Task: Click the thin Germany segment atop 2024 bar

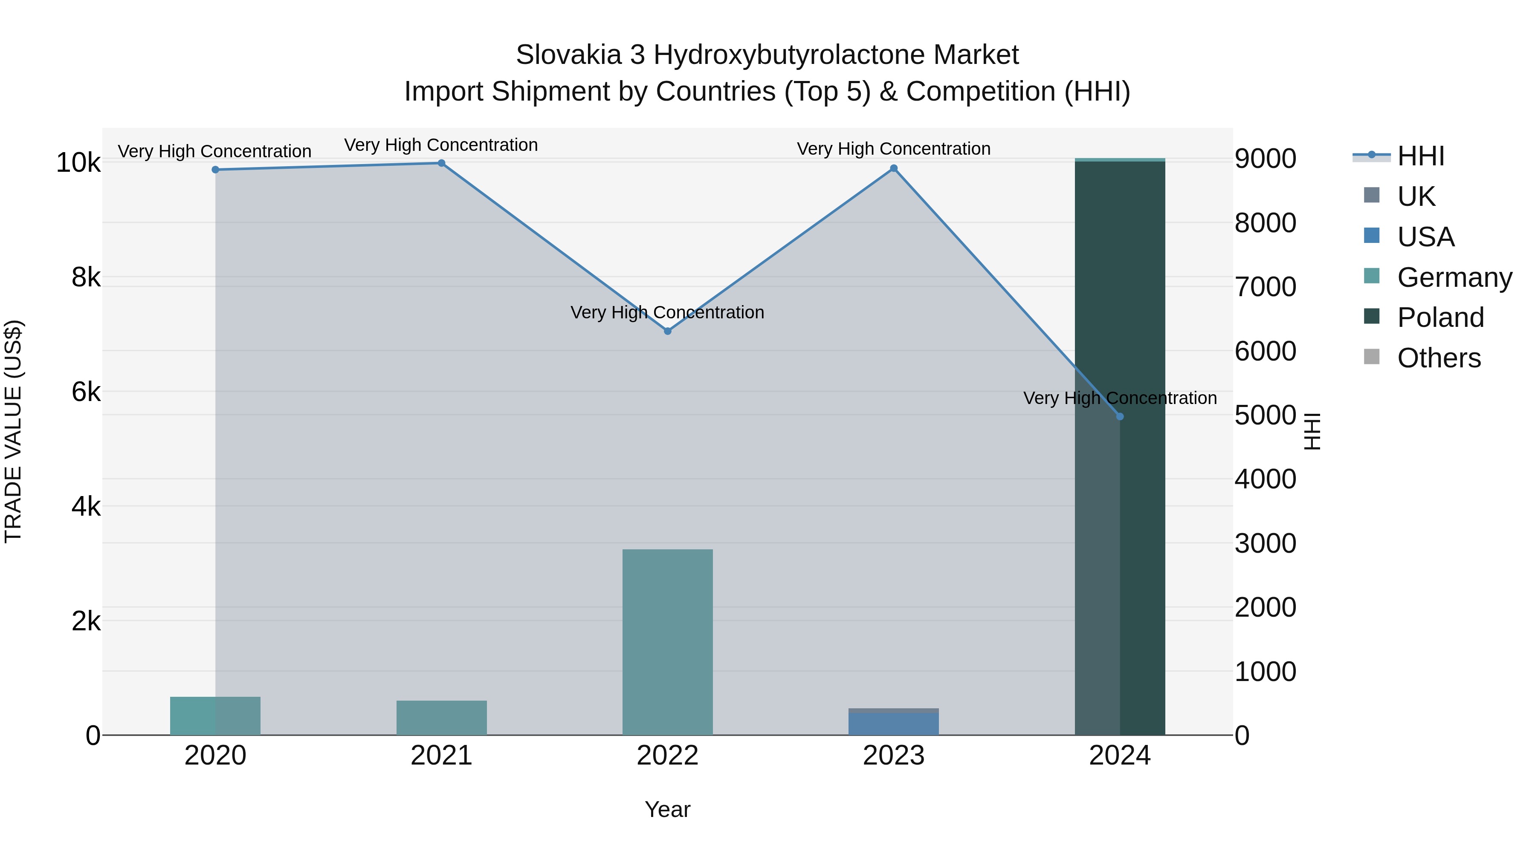Action: [1120, 160]
